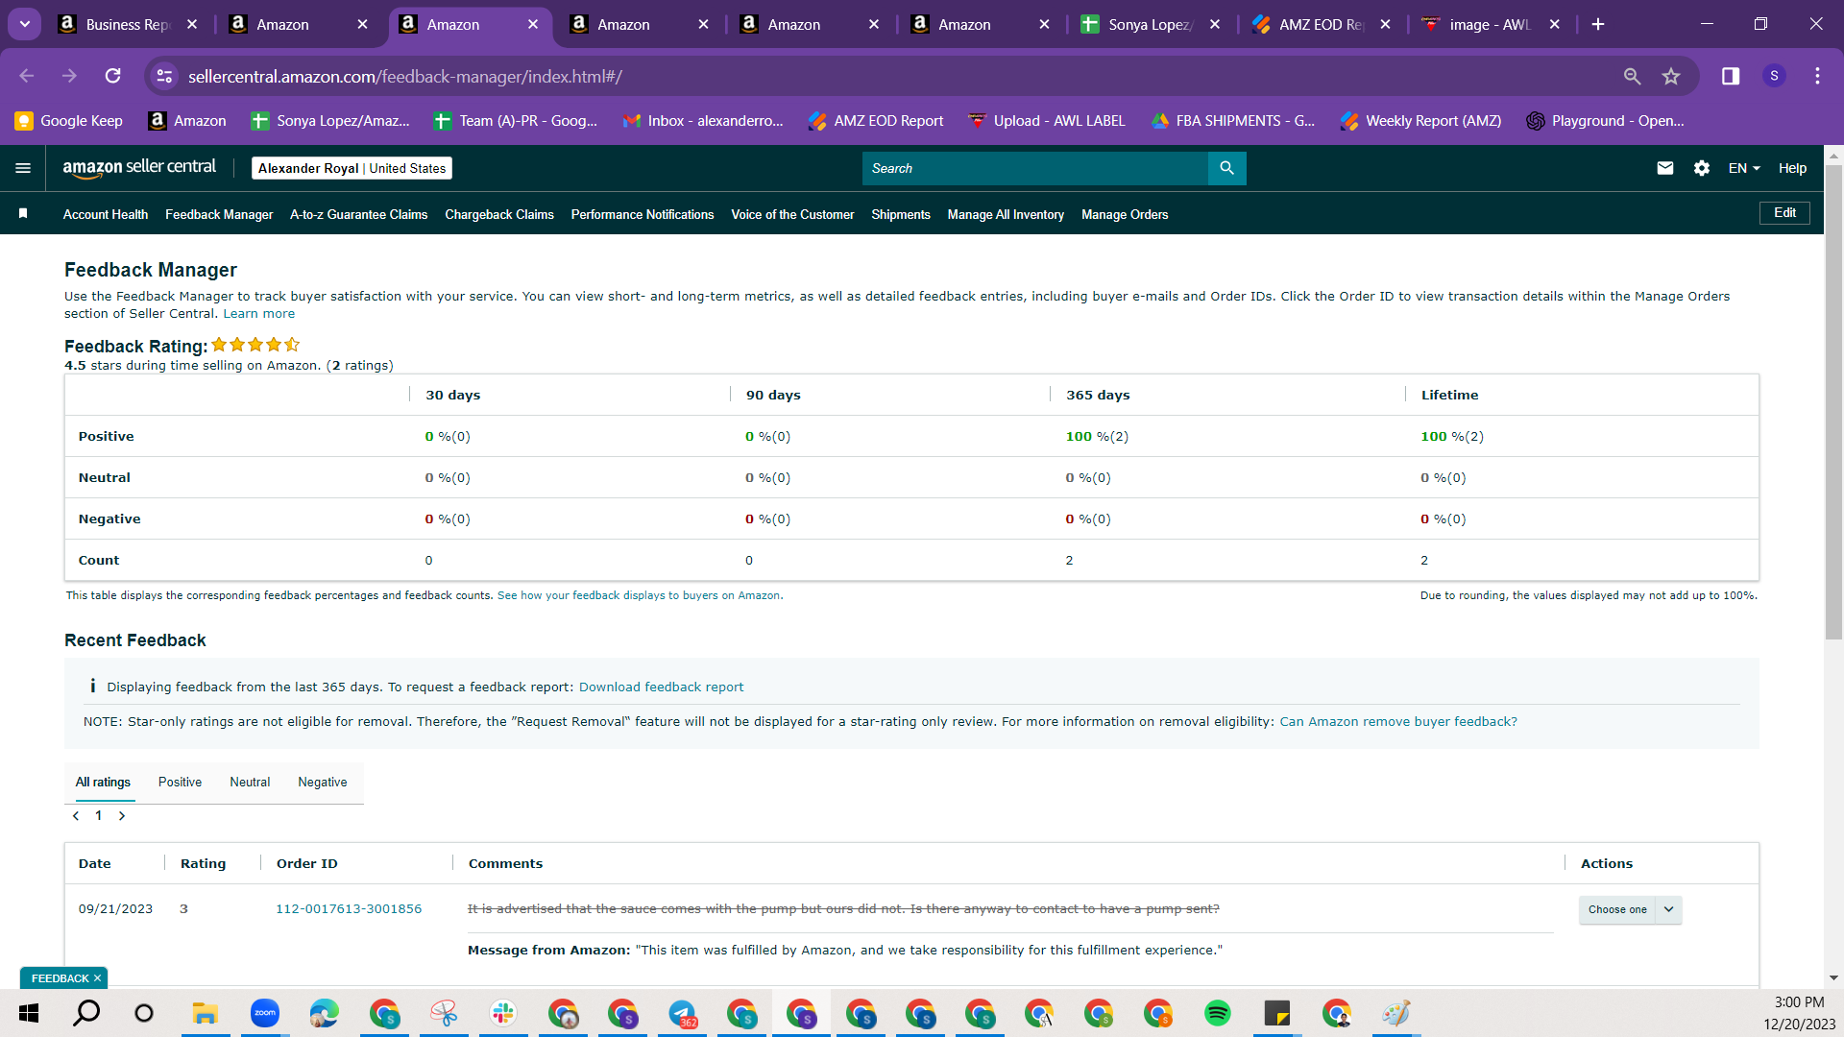This screenshot has width=1844, height=1037.
Task: Switch to the AMZ EOD Report browser tab
Action: pyautogui.click(x=1321, y=24)
